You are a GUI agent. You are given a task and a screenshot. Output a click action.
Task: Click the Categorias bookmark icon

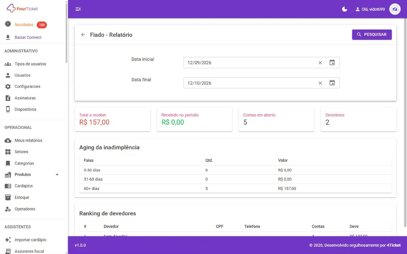8,163
